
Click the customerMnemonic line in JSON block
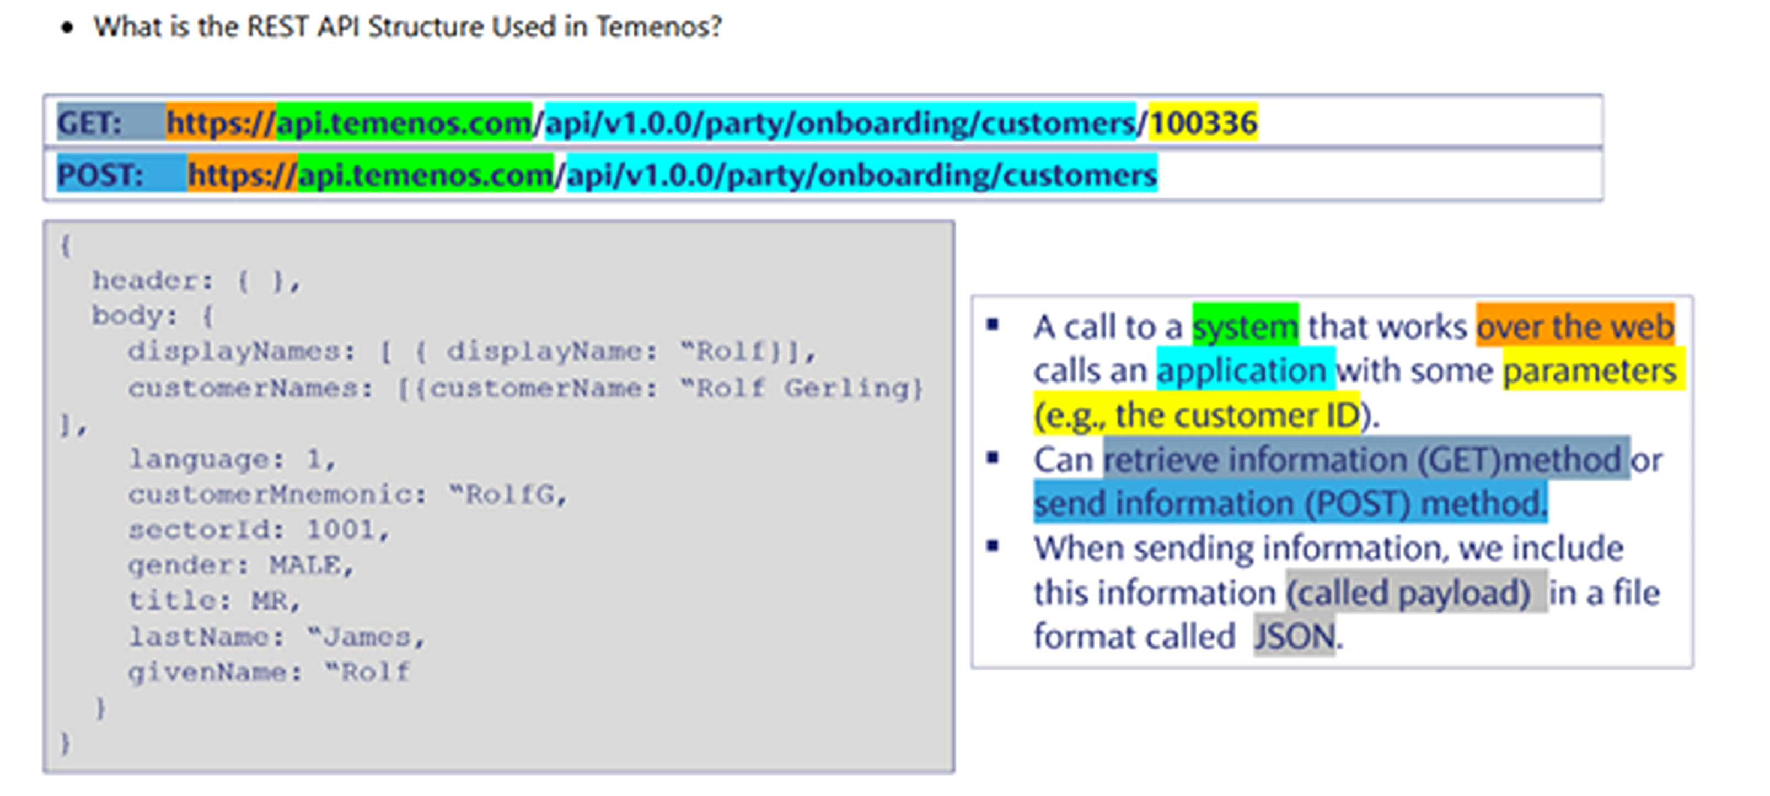(347, 494)
